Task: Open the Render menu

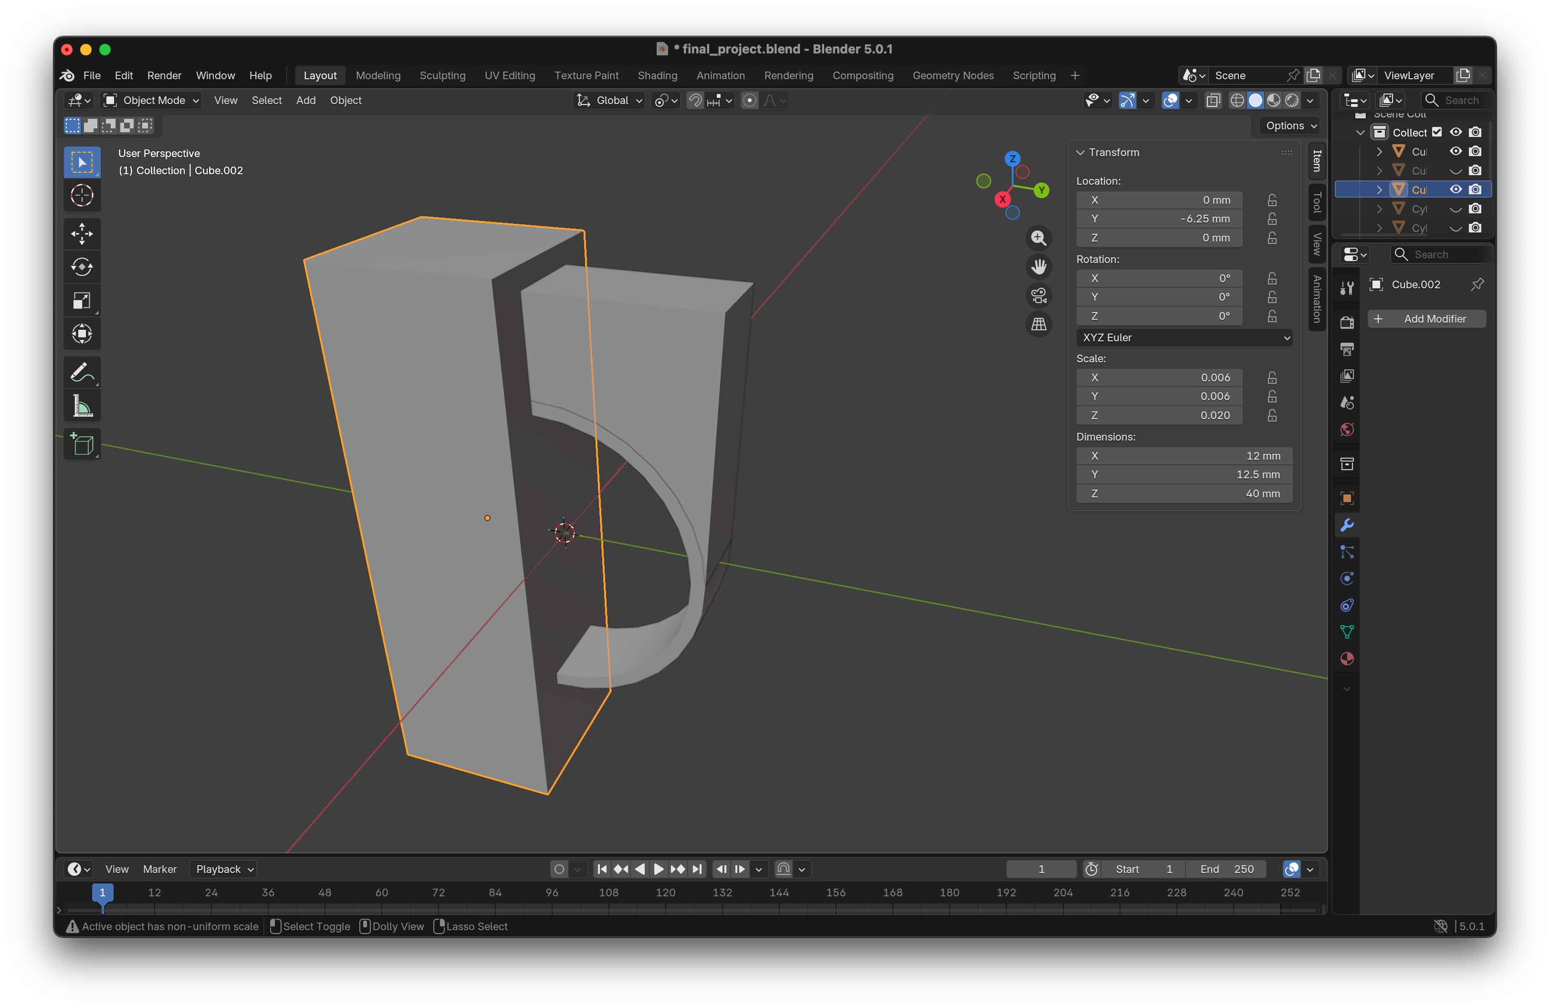Action: coord(164,75)
